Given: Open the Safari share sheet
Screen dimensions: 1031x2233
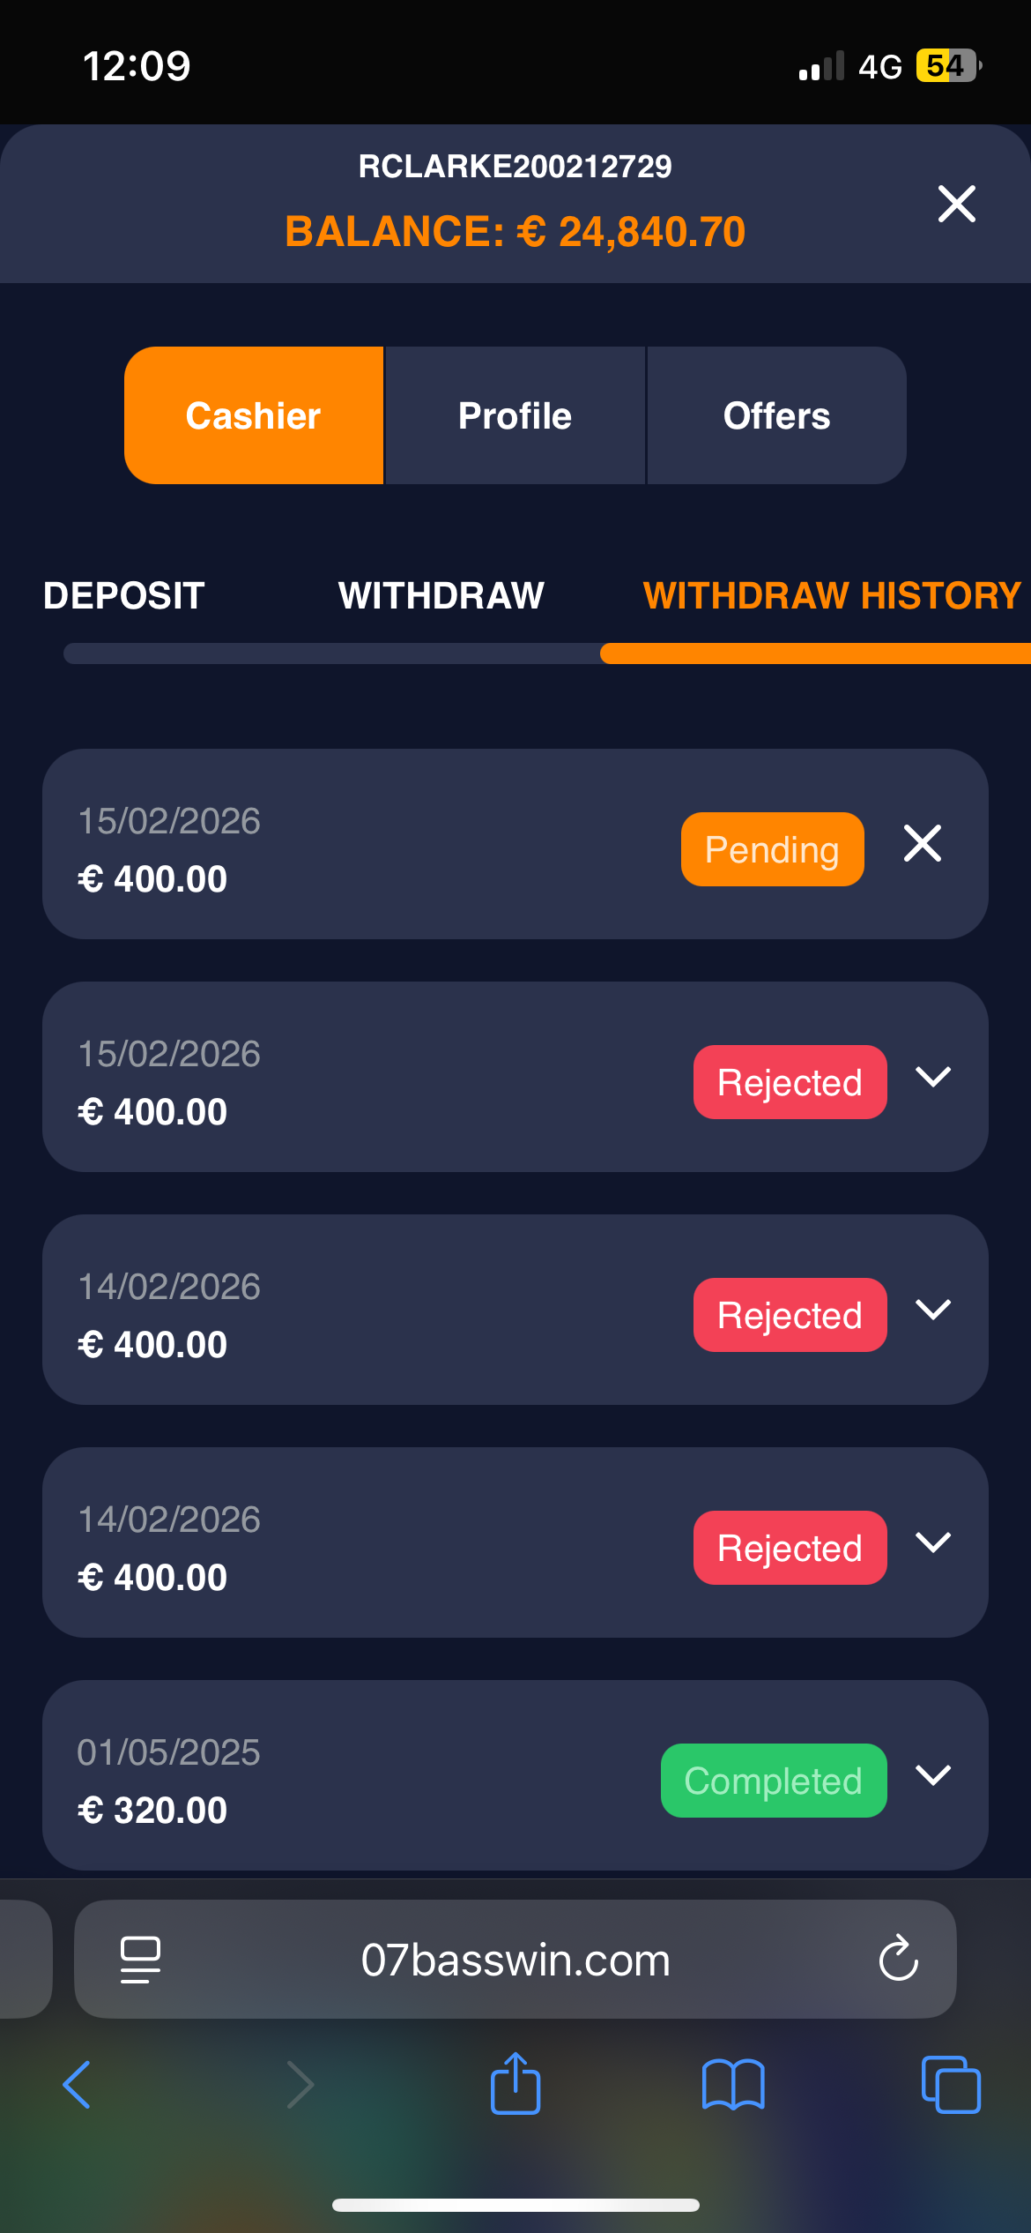Looking at the screenshot, I should 515,2083.
